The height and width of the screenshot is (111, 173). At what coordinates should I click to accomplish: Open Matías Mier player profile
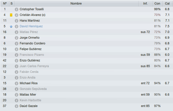[28, 94]
